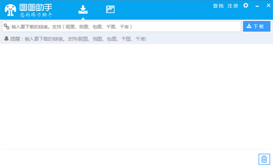Click the chain link icon in input box
The width and height of the screenshot is (273, 168).
pos(7,26)
